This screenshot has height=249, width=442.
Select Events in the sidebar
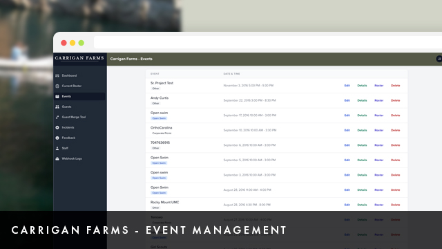[79, 96]
